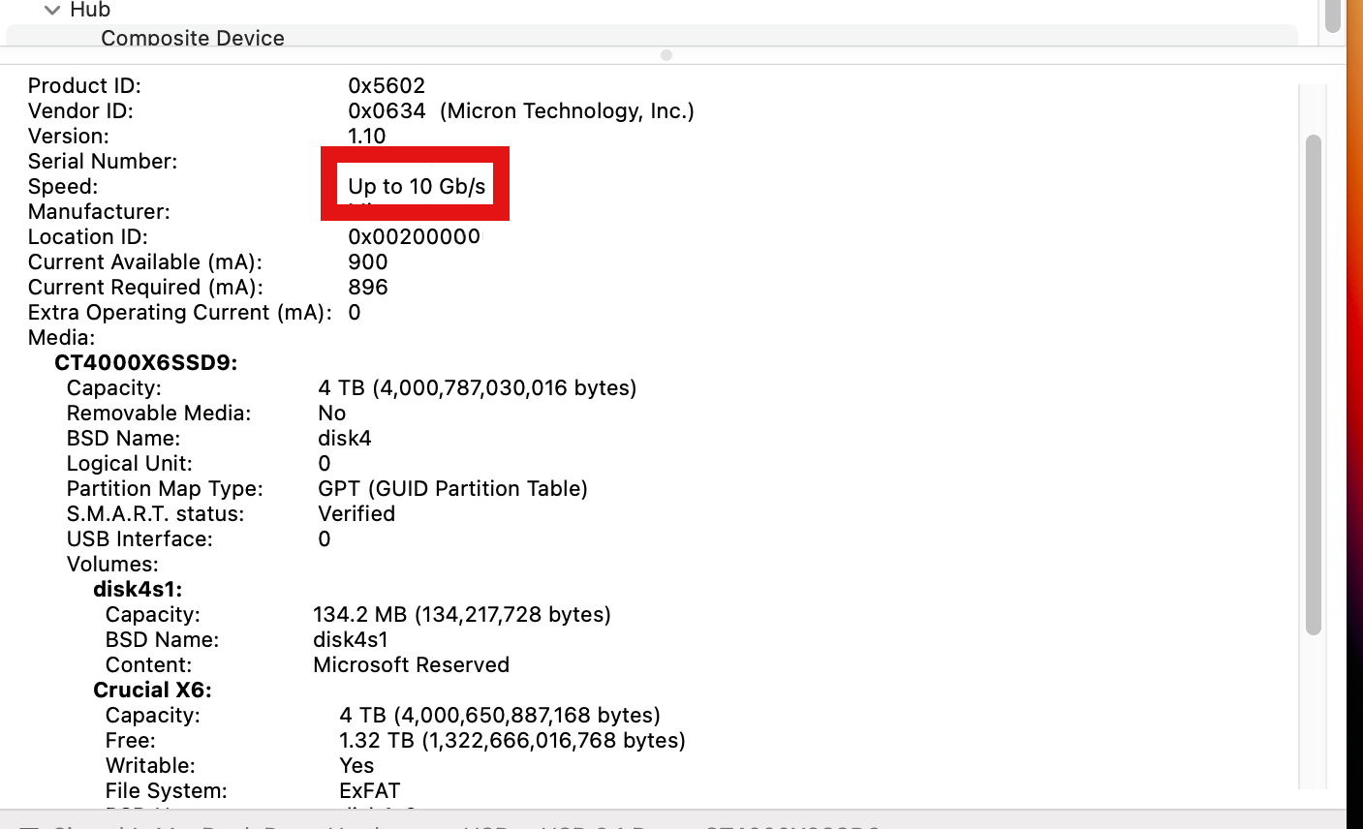The height and width of the screenshot is (829, 1363).
Task: Click the Capacity label under disk4s1
Action: point(153,615)
